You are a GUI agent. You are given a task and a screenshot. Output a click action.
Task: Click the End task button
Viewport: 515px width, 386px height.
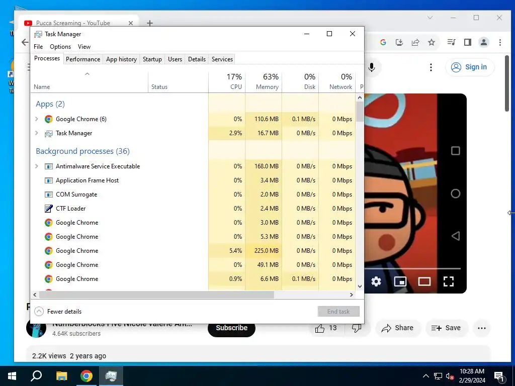pyautogui.click(x=338, y=312)
